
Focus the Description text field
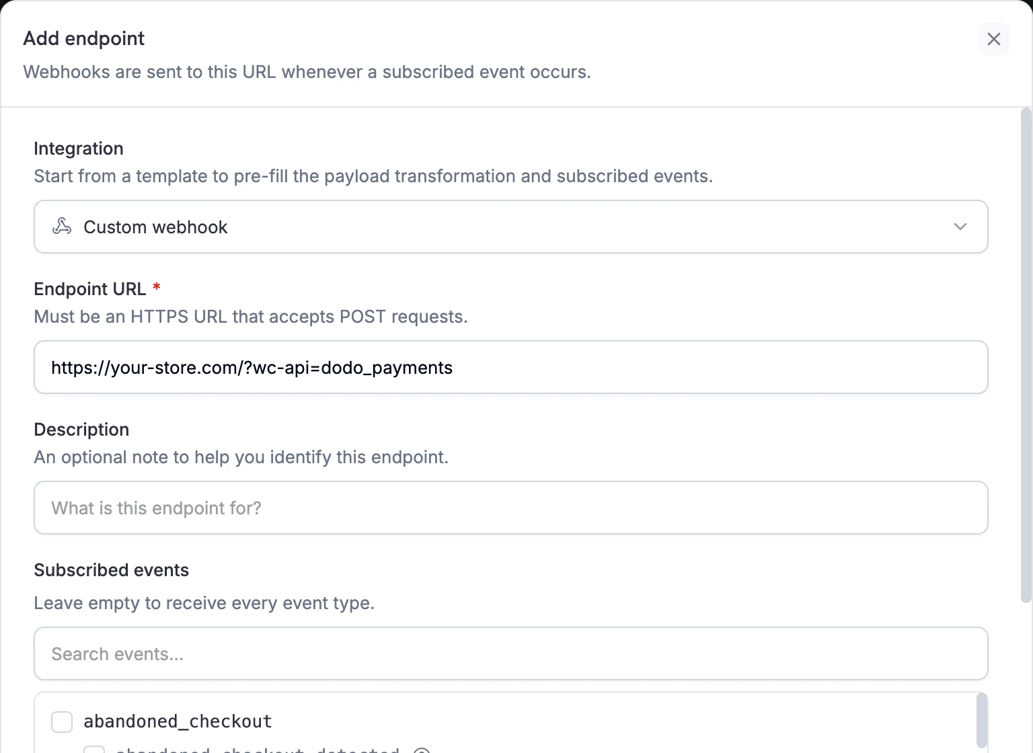(x=510, y=508)
